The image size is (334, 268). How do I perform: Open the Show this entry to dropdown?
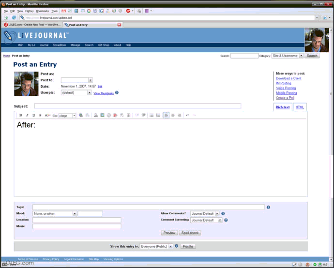(156, 246)
